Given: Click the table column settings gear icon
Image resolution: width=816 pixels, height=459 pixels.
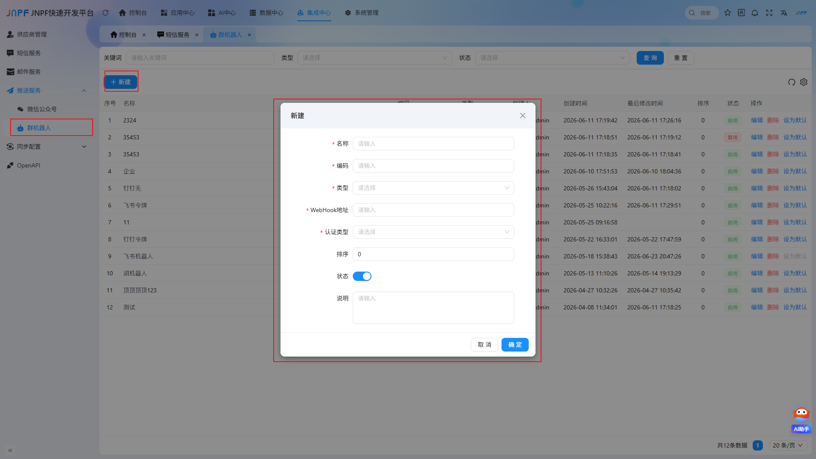Looking at the screenshot, I should (x=804, y=82).
